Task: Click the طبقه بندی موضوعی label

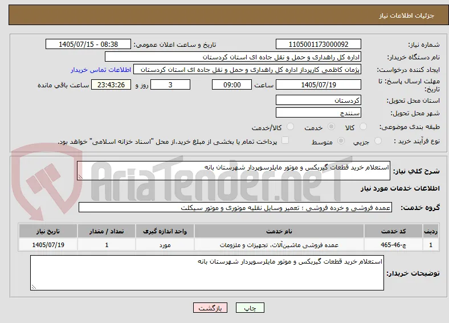Action: coord(410,127)
